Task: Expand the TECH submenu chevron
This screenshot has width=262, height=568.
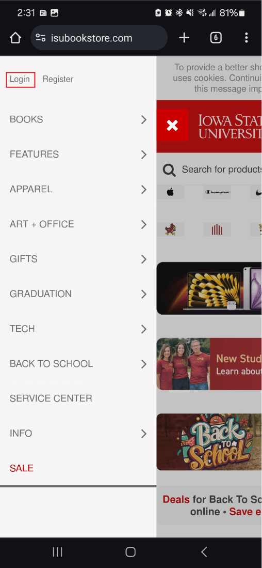Action: pos(144,329)
